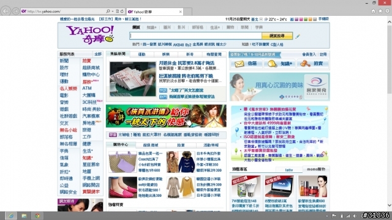Click the search magnifier in the address bar

pos(108,11)
